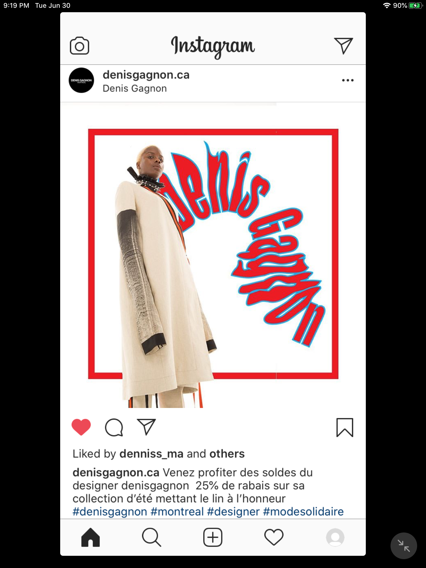Image resolution: width=426 pixels, height=568 pixels.
Task: Go to Home tab in bottom bar
Action: [x=90, y=537]
